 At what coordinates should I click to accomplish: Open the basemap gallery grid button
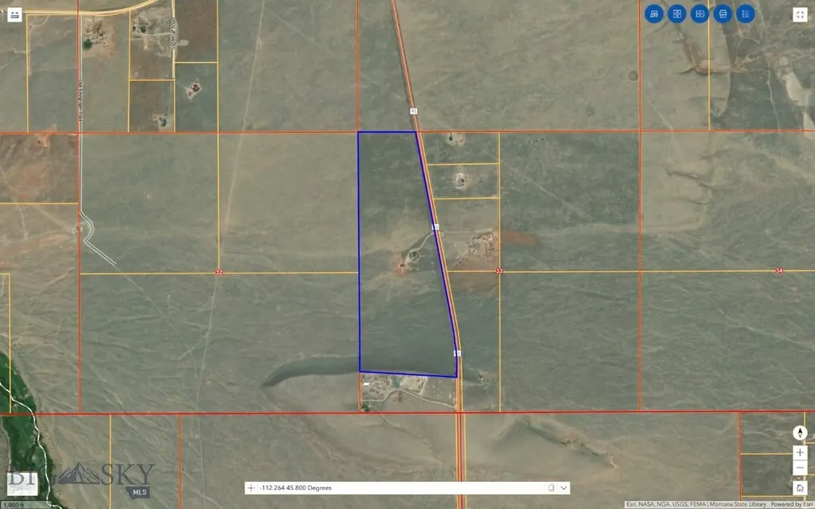coord(677,14)
